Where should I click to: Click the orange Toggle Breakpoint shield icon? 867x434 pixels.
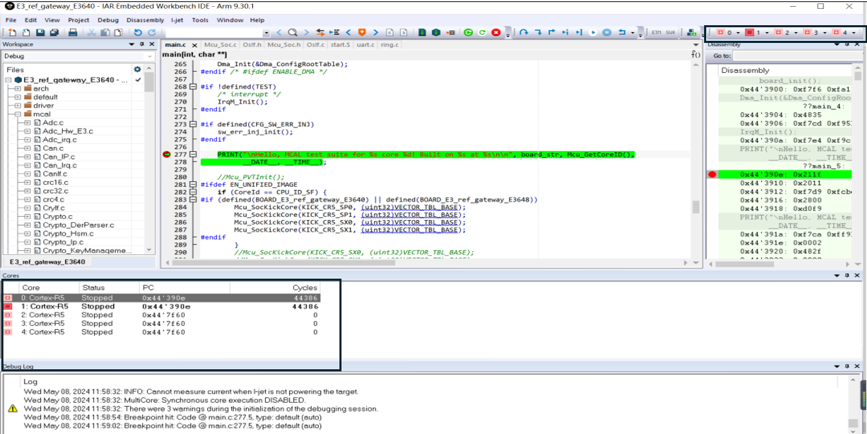(362, 33)
